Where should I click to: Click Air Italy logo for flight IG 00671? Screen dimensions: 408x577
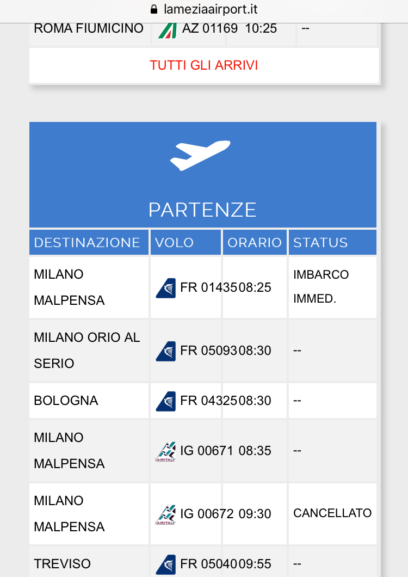pos(166,451)
